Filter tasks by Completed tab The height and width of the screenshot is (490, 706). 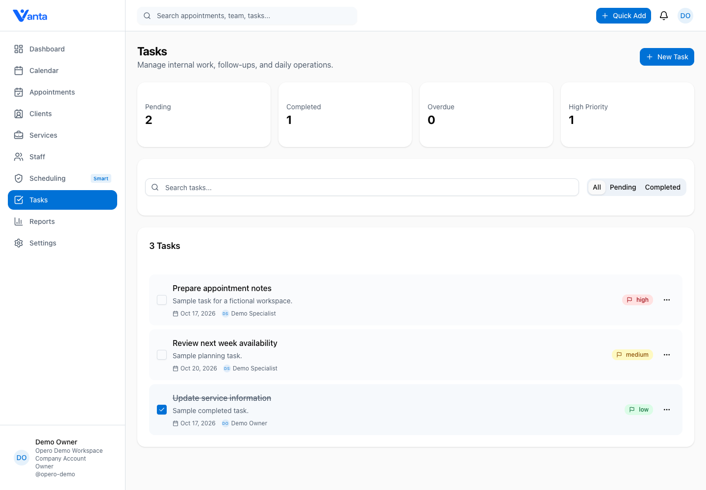tap(662, 187)
